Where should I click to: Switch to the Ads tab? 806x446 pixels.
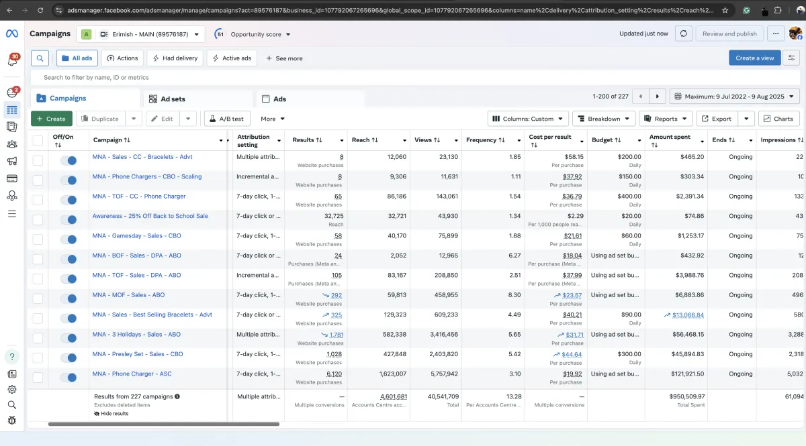coord(279,99)
